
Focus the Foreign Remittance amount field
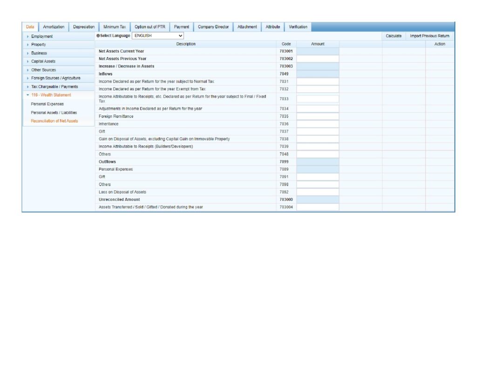pos(318,116)
